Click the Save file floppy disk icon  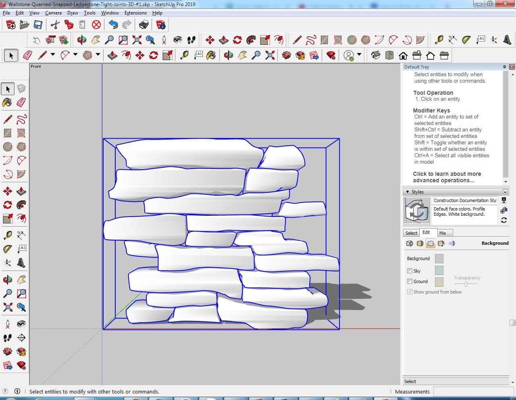point(38,25)
